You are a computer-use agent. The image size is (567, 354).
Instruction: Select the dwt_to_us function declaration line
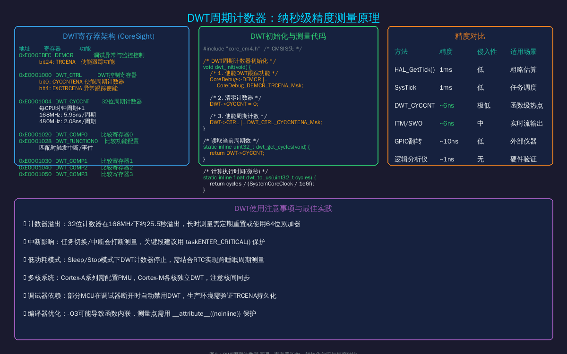click(259, 177)
